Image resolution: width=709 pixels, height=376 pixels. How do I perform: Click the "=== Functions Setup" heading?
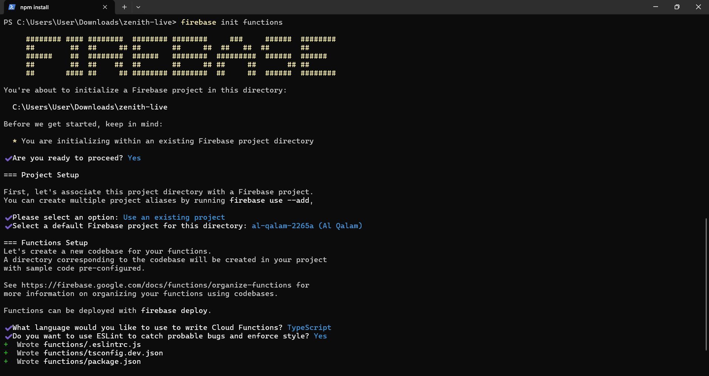coord(46,243)
